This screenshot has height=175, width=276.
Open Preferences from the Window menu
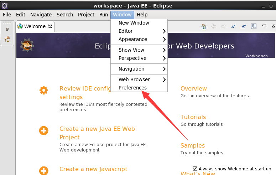pos(139,88)
